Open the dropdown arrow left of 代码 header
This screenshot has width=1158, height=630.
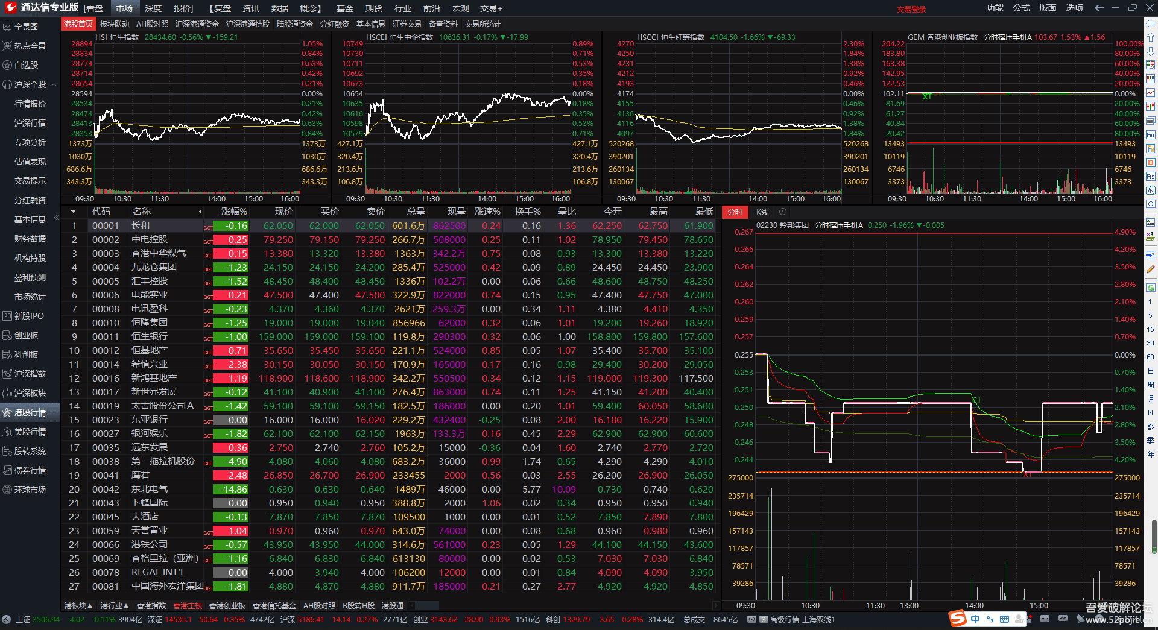click(73, 212)
